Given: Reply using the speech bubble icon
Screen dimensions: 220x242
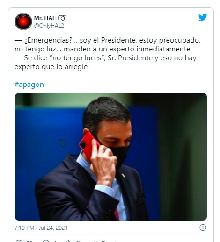Looking at the screenshot, I should click(x=46, y=241).
